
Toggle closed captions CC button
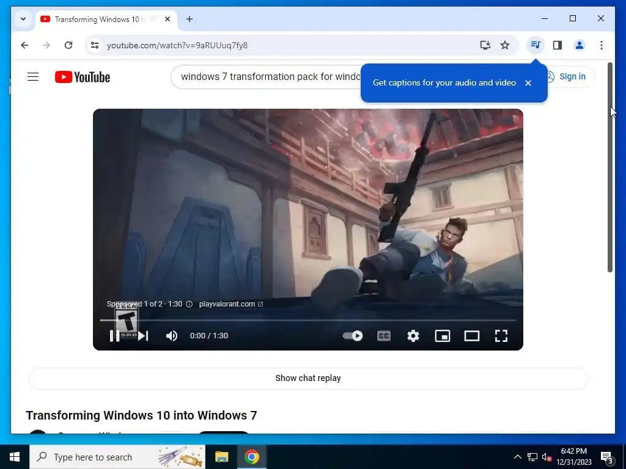384,336
